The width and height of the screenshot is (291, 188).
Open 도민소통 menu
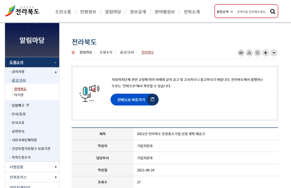coord(63,12)
